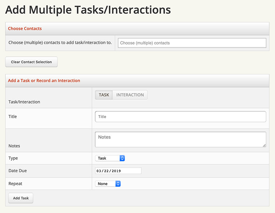Select the TASK toggle option

pyautogui.click(x=104, y=95)
